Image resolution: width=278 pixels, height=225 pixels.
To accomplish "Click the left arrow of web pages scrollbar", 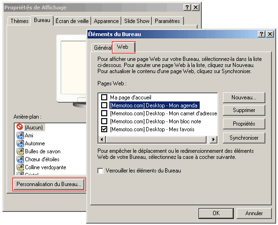I will (x=102, y=140).
